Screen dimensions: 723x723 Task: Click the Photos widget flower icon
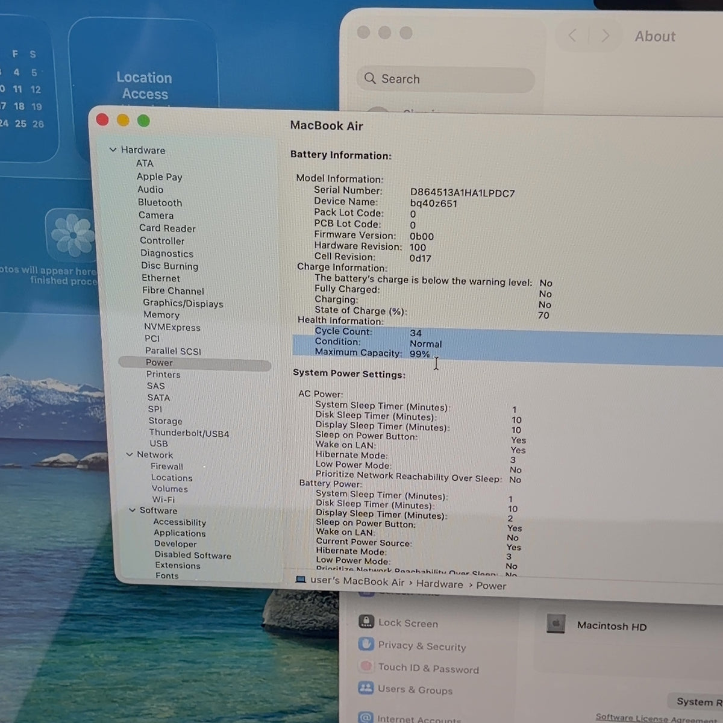[x=72, y=234]
